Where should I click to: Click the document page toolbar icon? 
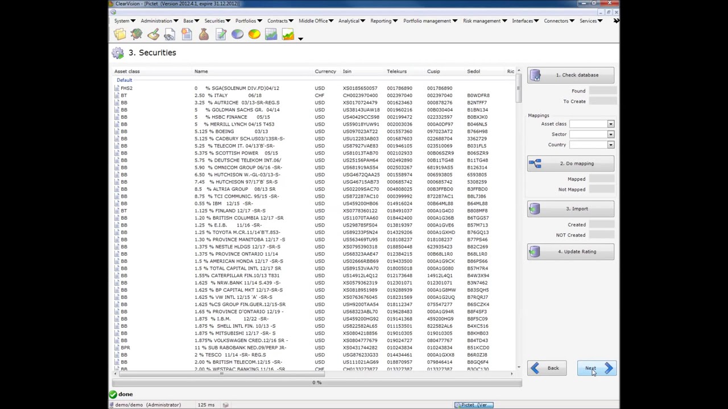coord(187,35)
